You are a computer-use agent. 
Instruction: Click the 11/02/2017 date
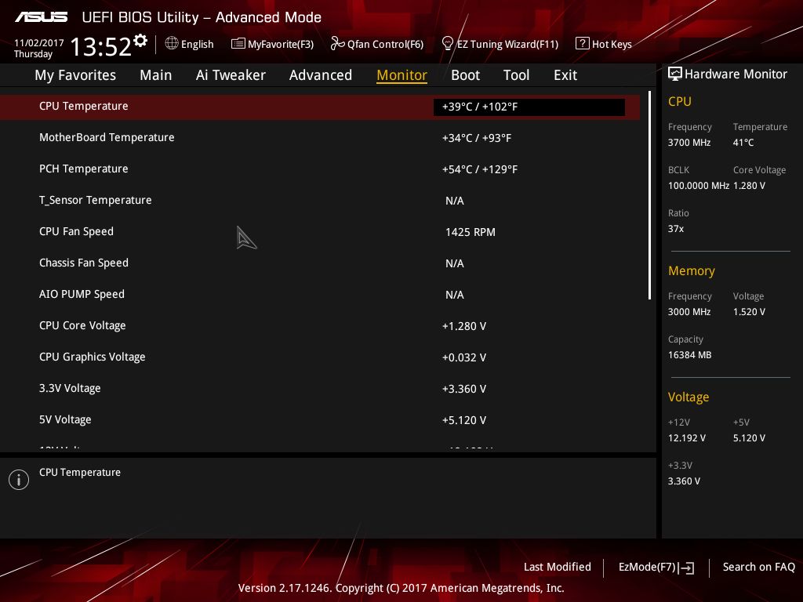39,43
